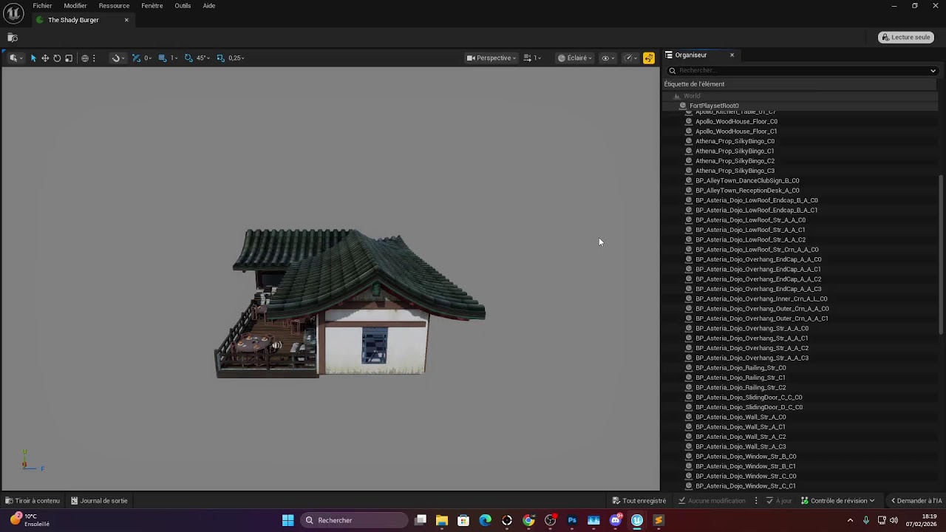Screen dimensions: 946x532
Task: Open selection mode dropdown in viewport toolbar
Action: (16, 58)
